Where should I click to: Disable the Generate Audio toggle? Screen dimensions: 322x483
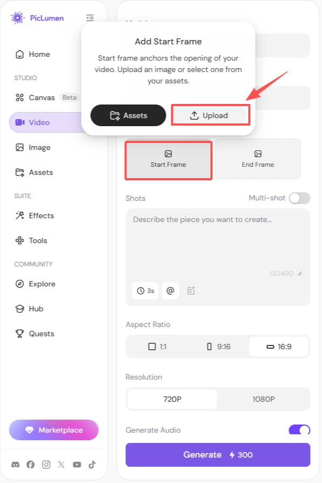[x=299, y=430]
